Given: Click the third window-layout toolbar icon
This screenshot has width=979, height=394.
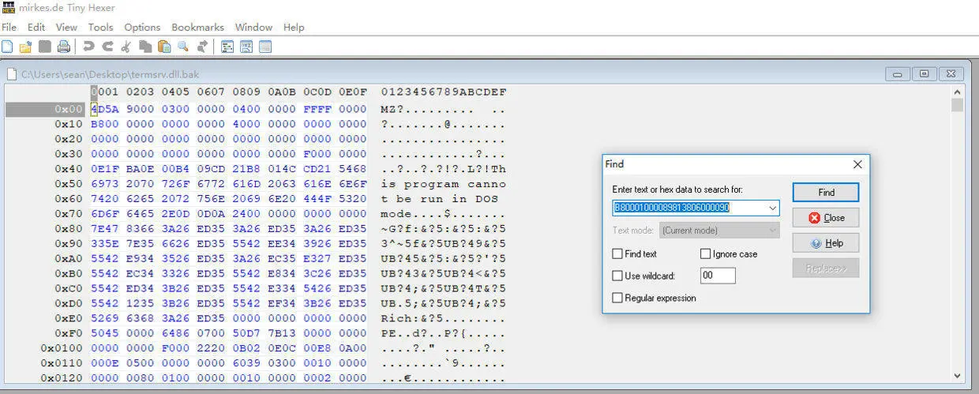Looking at the screenshot, I should point(265,47).
